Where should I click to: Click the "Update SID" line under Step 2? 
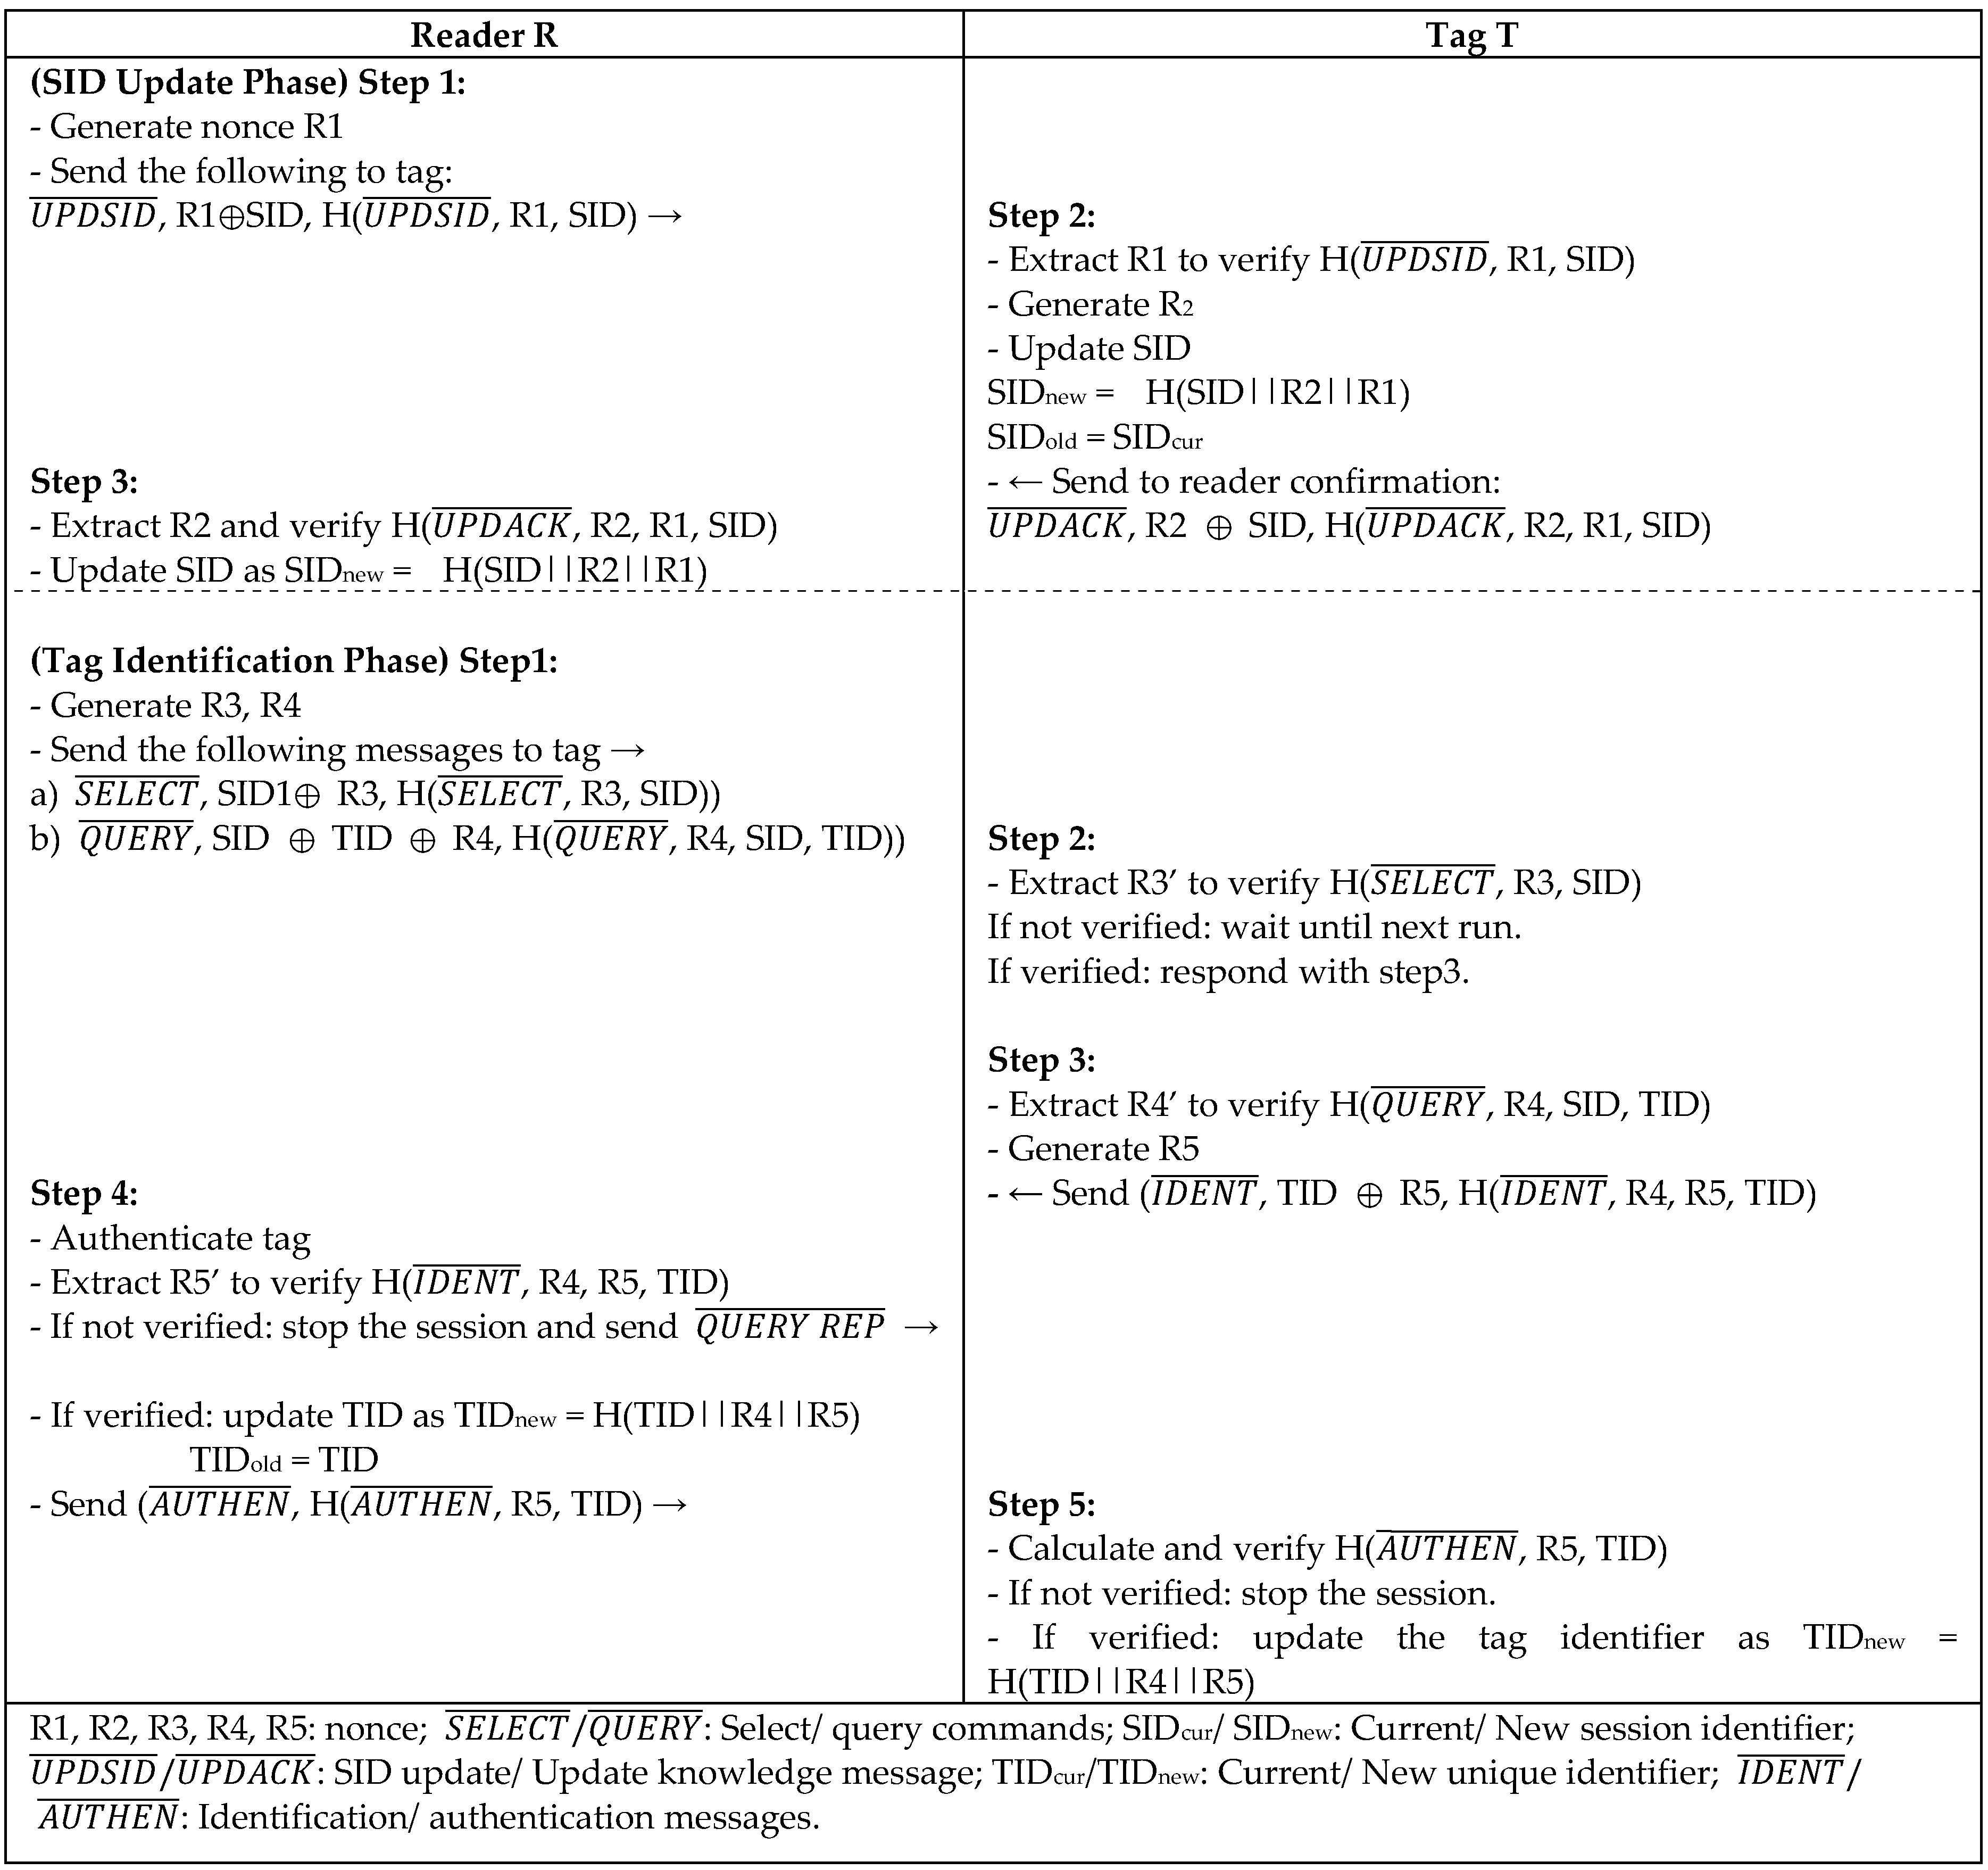coord(1089,348)
